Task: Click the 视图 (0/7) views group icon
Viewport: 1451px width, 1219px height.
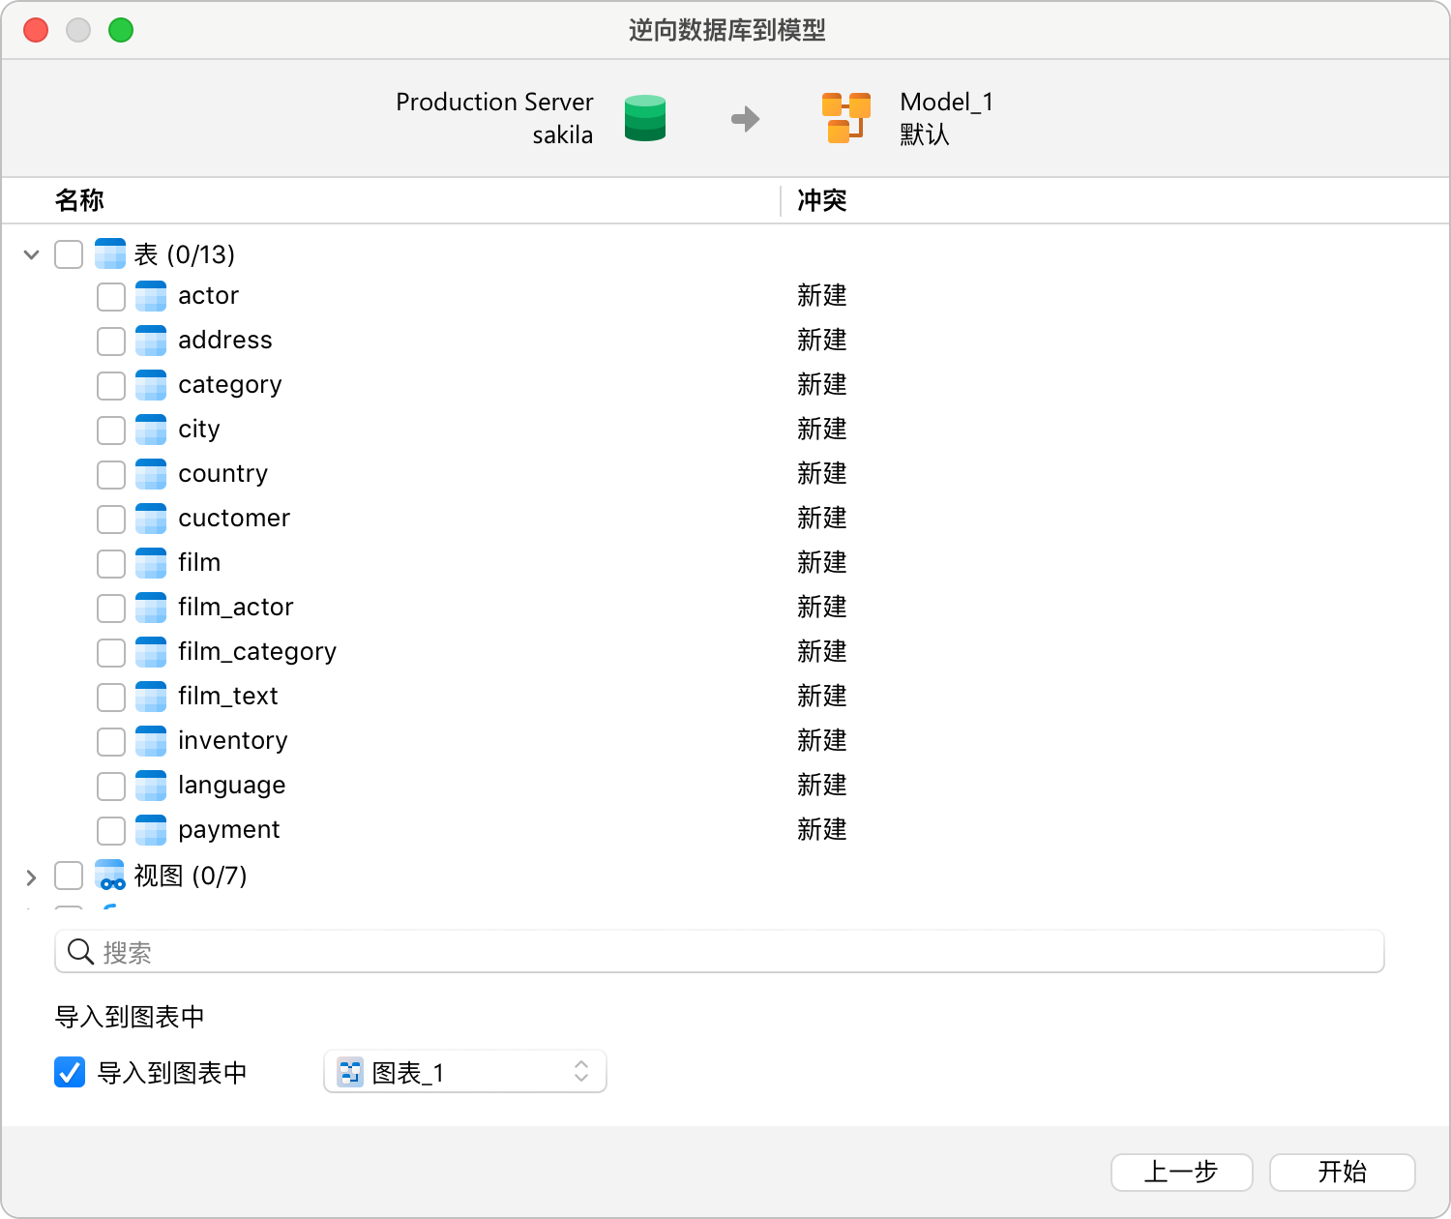Action: click(110, 876)
